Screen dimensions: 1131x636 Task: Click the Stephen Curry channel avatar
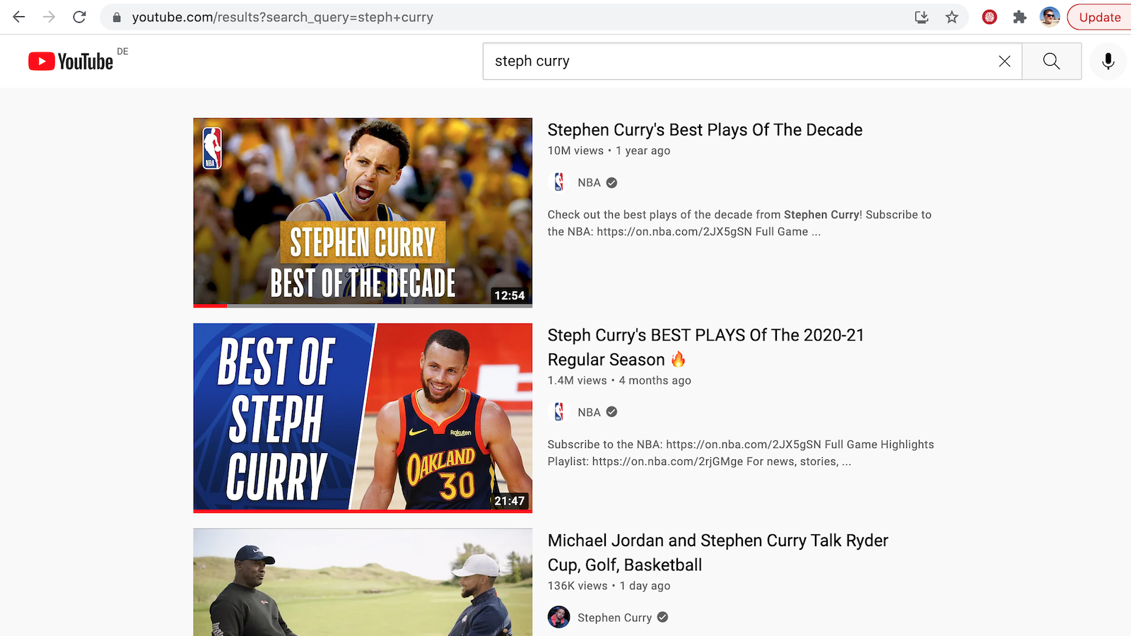[558, 617]
